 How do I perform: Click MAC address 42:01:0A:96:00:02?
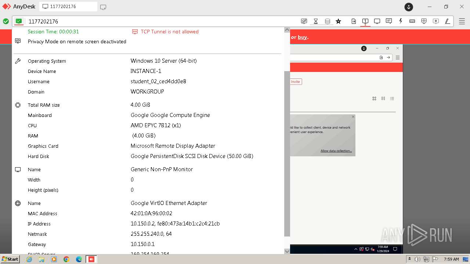[151, 213]
